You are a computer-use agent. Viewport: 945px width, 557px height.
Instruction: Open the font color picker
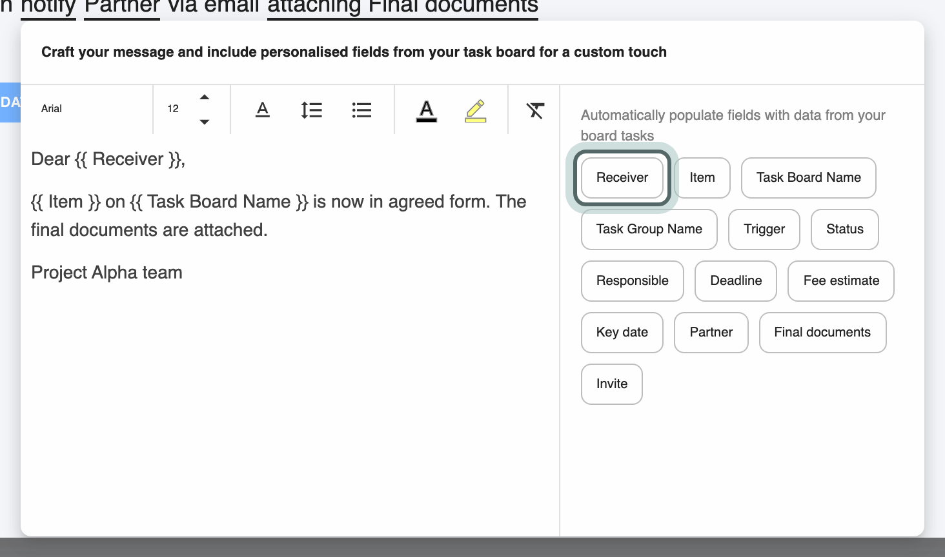coord(426,110)
